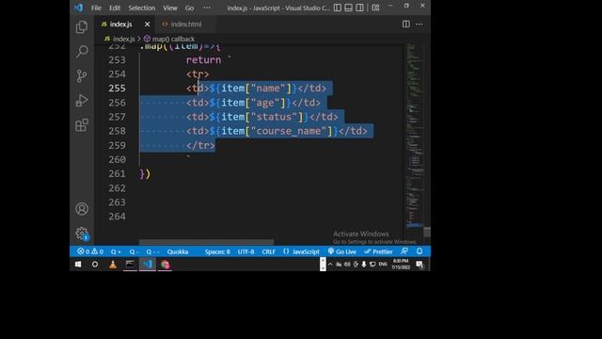Click the horizontal scrollbar of the editor

[207, 242]
